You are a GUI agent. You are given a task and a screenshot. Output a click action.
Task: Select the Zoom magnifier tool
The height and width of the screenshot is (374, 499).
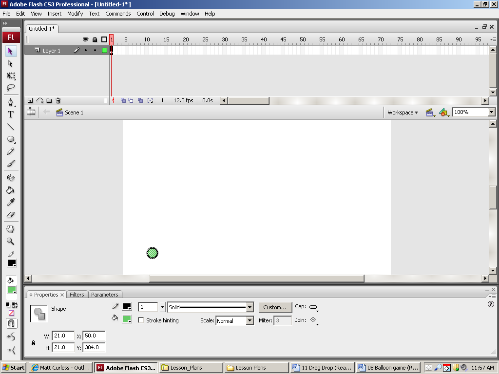pos(11,242)
